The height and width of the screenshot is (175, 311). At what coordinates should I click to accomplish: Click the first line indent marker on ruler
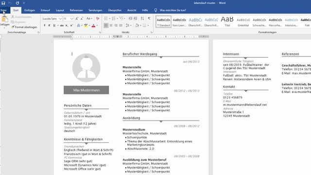click(x=71, y=35)
